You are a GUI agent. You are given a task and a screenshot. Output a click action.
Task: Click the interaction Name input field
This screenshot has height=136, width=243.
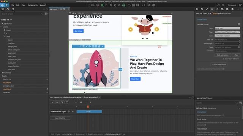point(227,28)
